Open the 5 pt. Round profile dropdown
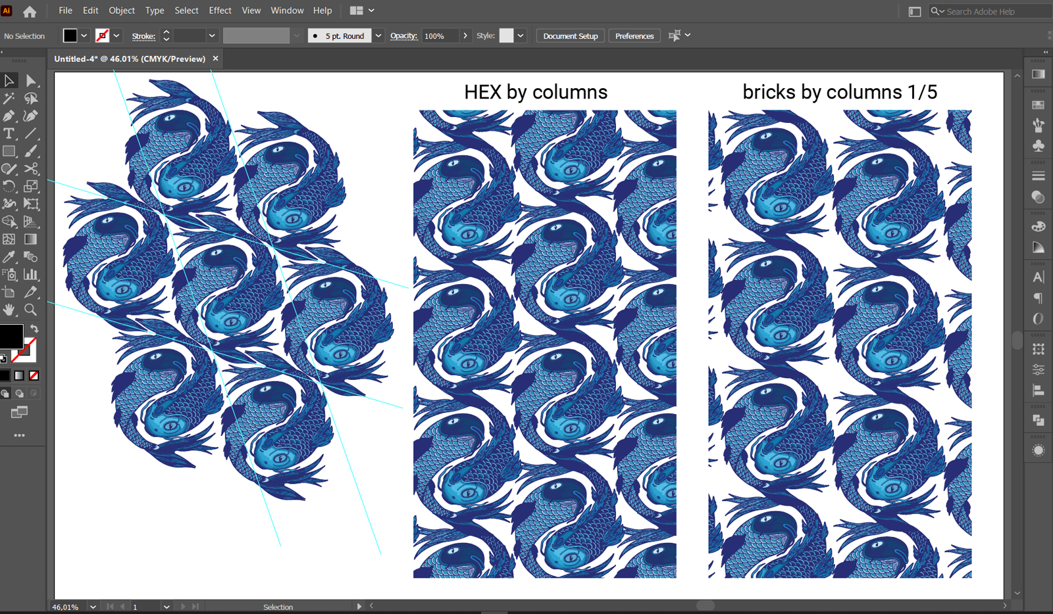Image resolution: width=1053 pixels, height=614 pixels. pyautogui.click(x=378, y=35)
